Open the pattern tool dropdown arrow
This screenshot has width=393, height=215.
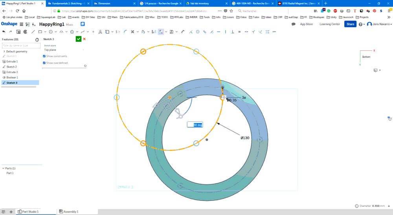click(166, 32)
